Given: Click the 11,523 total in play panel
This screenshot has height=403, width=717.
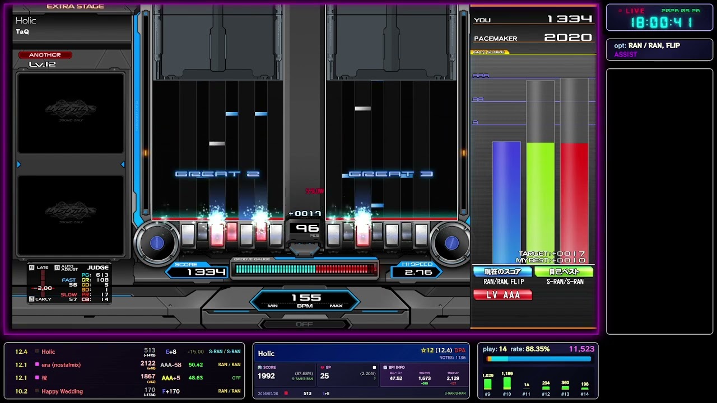Looking at the screenshot, I should point(581,349).
